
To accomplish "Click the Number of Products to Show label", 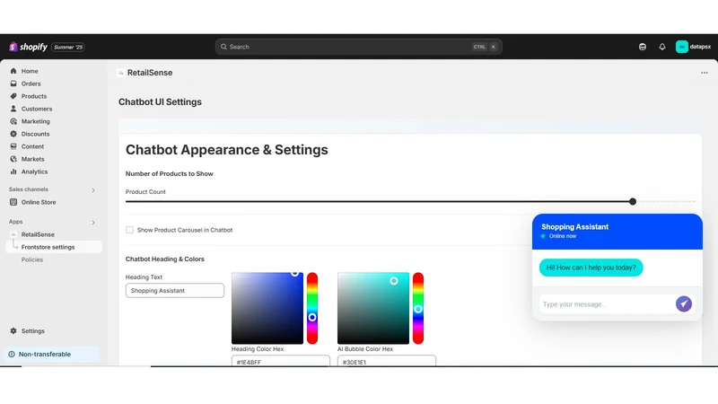I will [x=170, y=173].
